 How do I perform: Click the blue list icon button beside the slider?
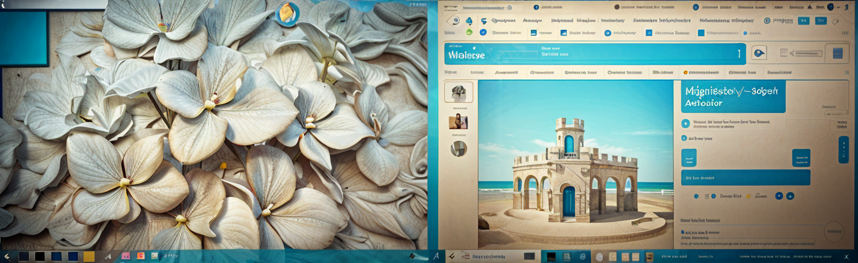[x=837, y=53]
